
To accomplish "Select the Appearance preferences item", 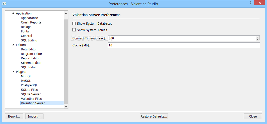I will [x=29, y=18].
